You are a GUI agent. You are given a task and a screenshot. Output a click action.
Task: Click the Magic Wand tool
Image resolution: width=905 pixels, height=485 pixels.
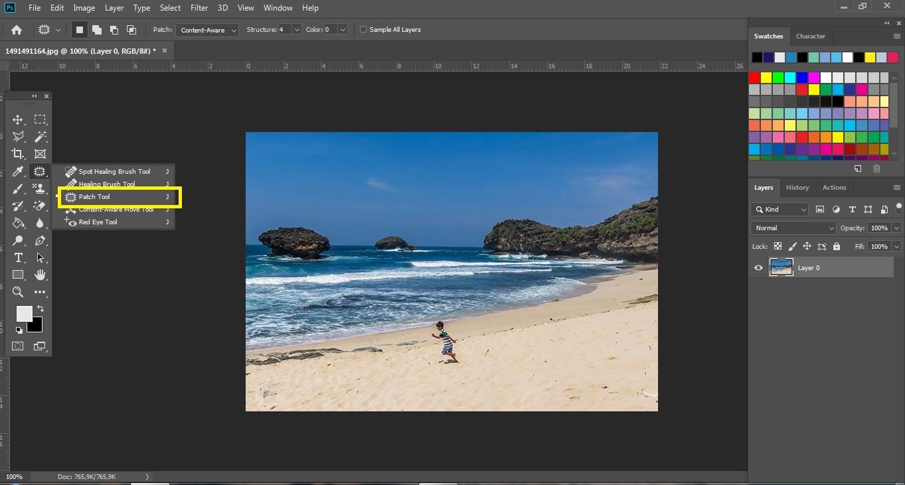[x=40, y=137]
